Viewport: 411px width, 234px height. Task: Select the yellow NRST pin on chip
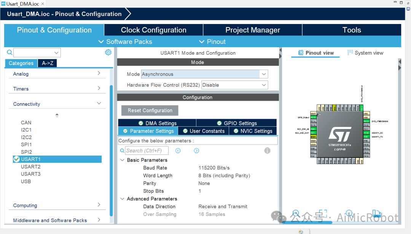[313, 137]
